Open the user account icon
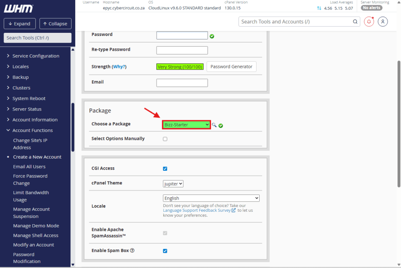The width and height of the screenshot is (401, 268). coord(383,21)
